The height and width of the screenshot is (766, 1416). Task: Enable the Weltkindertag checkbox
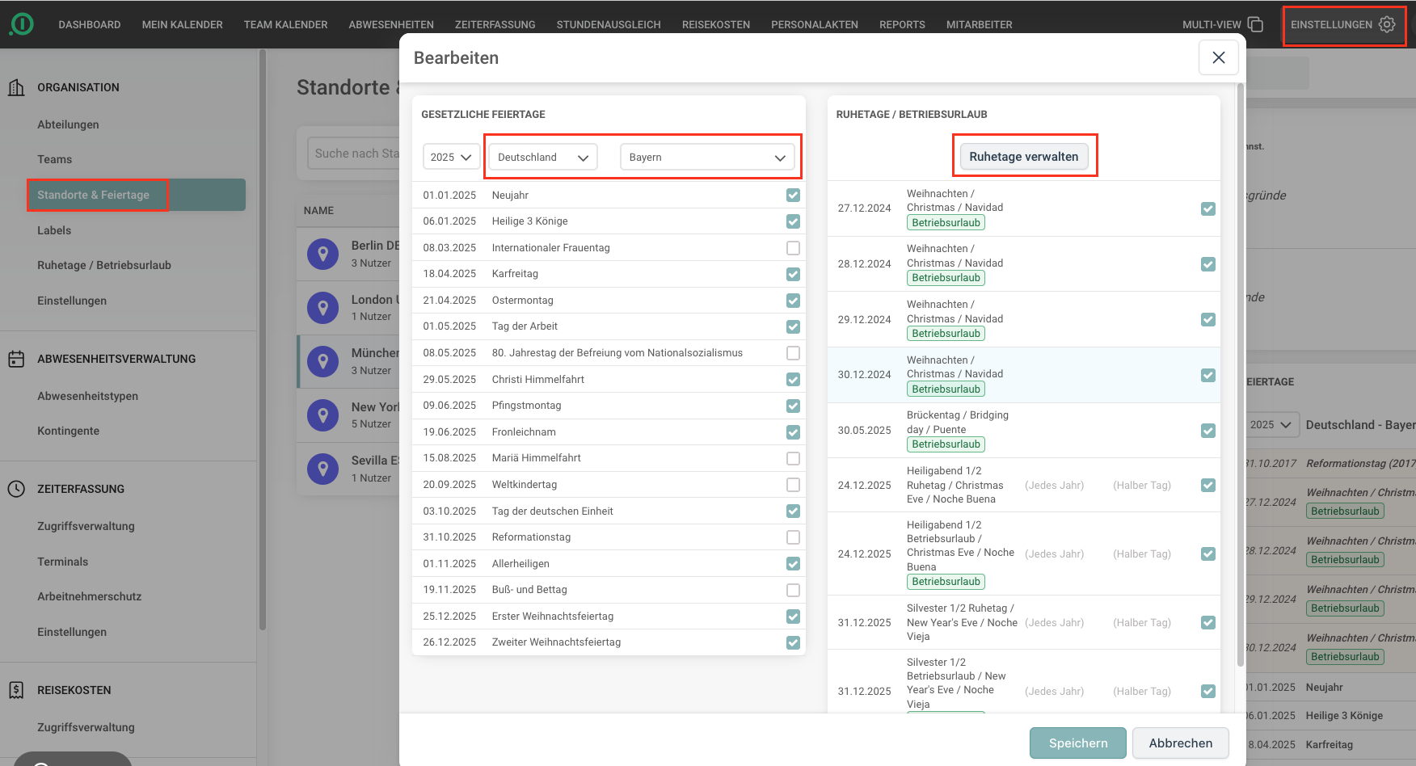pyautogui.click(x=793, y=485)
